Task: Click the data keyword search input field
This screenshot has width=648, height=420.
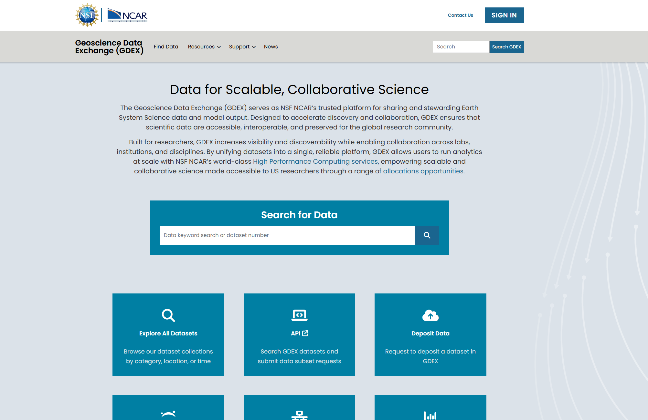Action: point(287,235)
